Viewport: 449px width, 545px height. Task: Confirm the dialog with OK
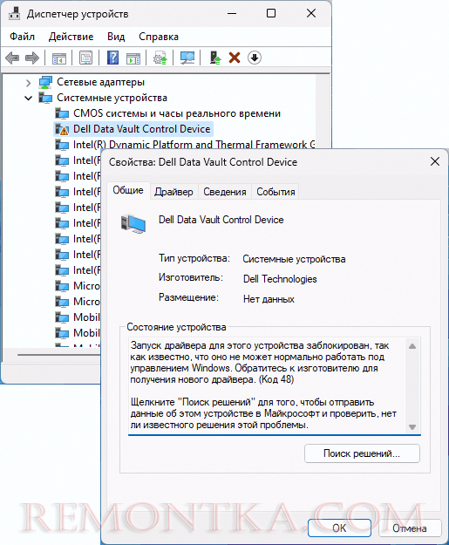(339, 528)
